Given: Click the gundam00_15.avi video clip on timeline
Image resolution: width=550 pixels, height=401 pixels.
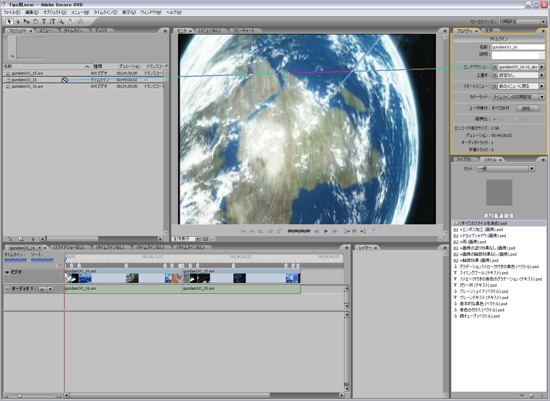Looking at the screenshot, I should pyautogui.click(x=241, y=276).
